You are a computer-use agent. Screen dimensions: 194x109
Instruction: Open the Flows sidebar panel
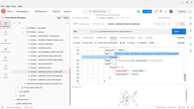coord(5,67)
